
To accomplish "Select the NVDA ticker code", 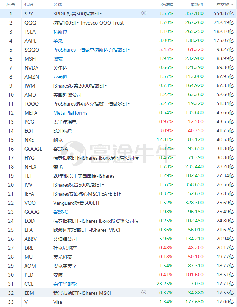I will point(31,68).
